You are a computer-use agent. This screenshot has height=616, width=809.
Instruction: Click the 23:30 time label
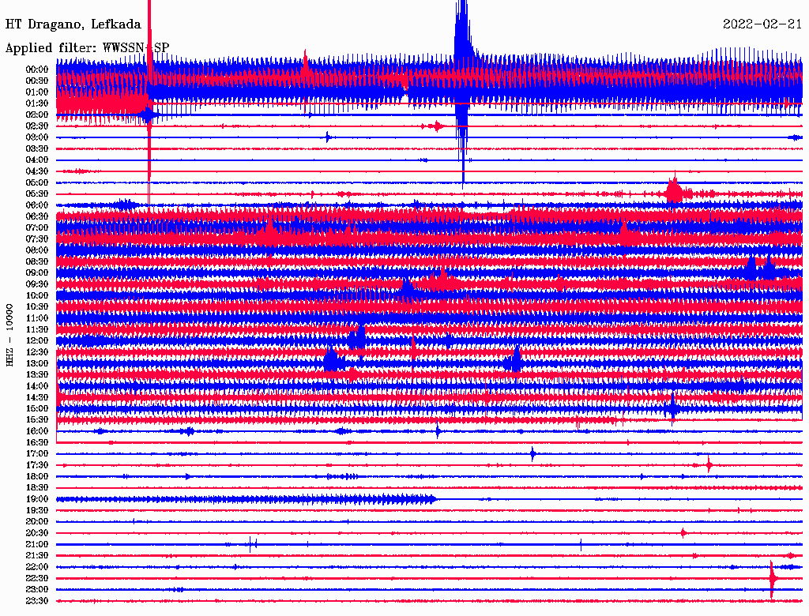coord(37,601)
